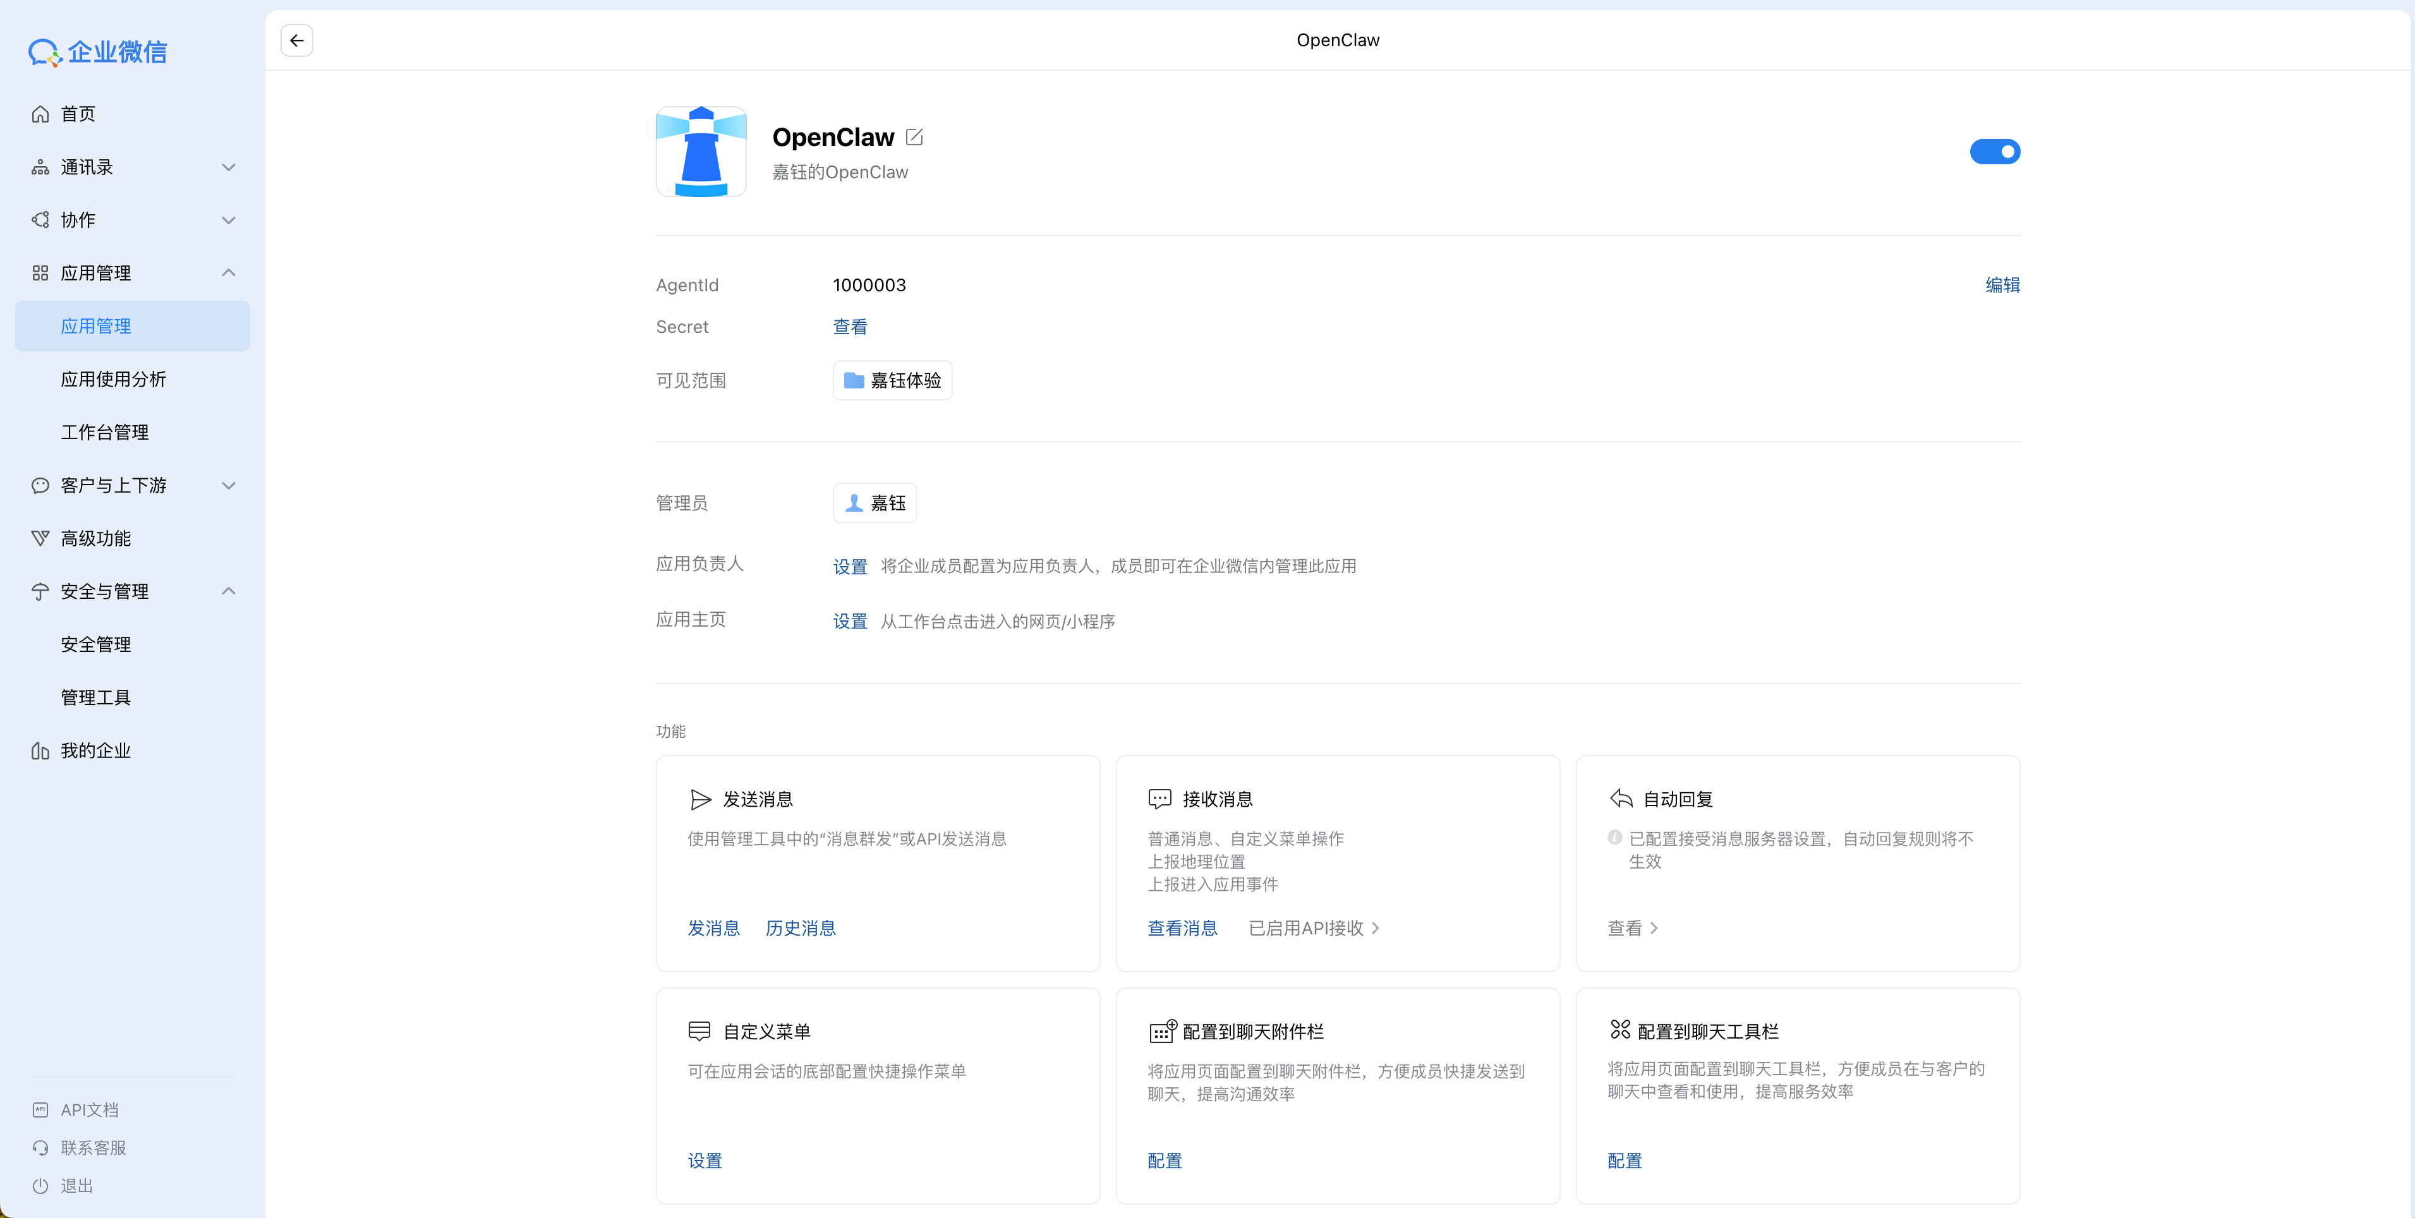2415x1218 pixels.
Task: Click the edit pencil icon beside OpenClaw name
Action: pos(914,137)
